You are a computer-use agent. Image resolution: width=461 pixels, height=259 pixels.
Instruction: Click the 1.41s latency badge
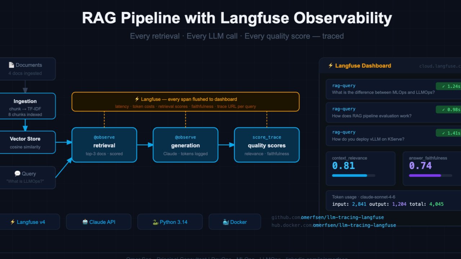(448, 133)
